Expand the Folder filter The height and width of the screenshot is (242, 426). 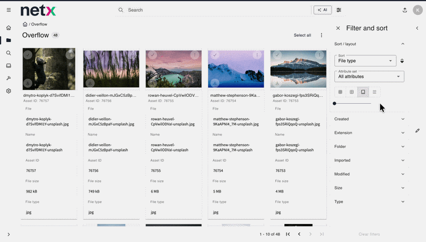[369, 146]
